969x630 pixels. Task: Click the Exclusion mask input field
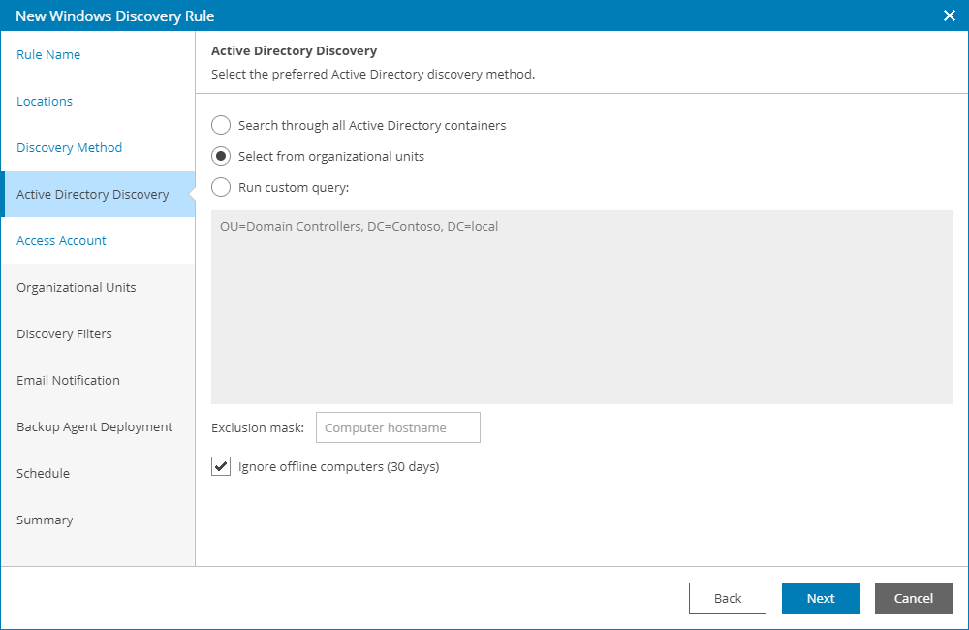click(x=397, y=426)
